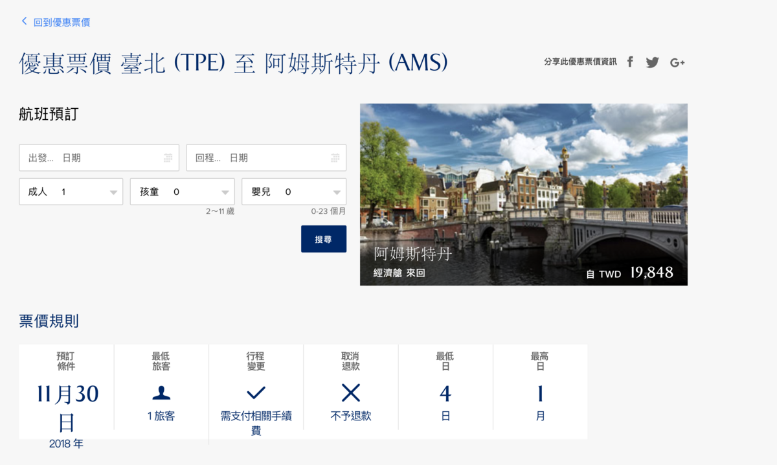This screenshot has width=777, height=465.
Task: Click the 0-23 個月 age hint
Action: [328, 212]
